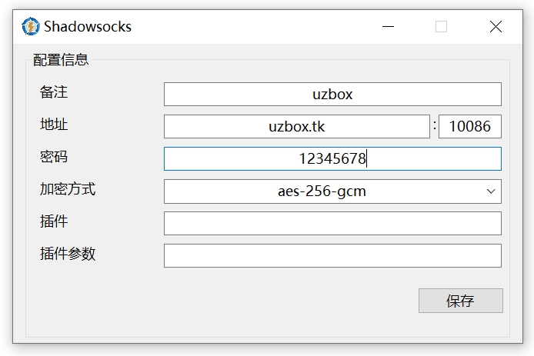Viewport: 534px width, 356px height.
Task: Click the Shadowsocks window title text
Action: pyautogui.click(x=88, y=27)
